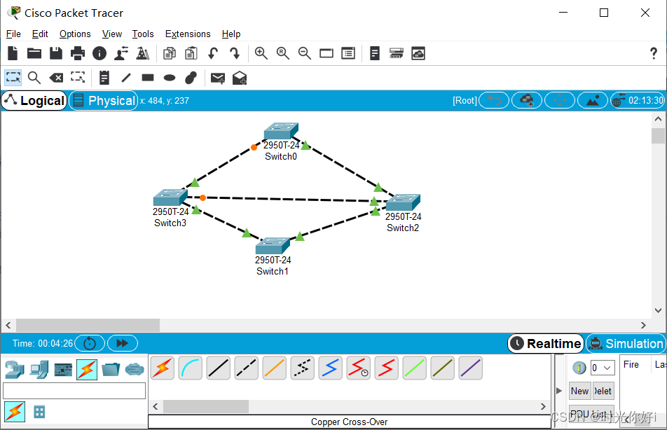Toggle Simulation mode
The height and width of the screenshot is (430, 667).
click(626, 343)
